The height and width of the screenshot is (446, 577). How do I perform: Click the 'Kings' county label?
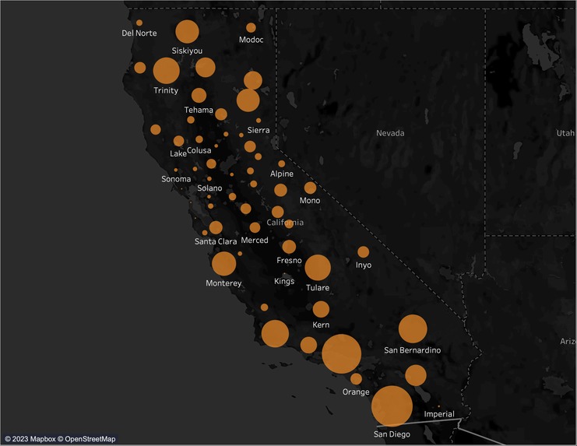click(284, 281)
